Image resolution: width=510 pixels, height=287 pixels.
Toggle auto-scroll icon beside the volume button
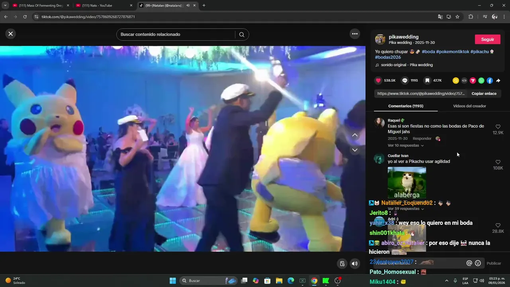342,263
